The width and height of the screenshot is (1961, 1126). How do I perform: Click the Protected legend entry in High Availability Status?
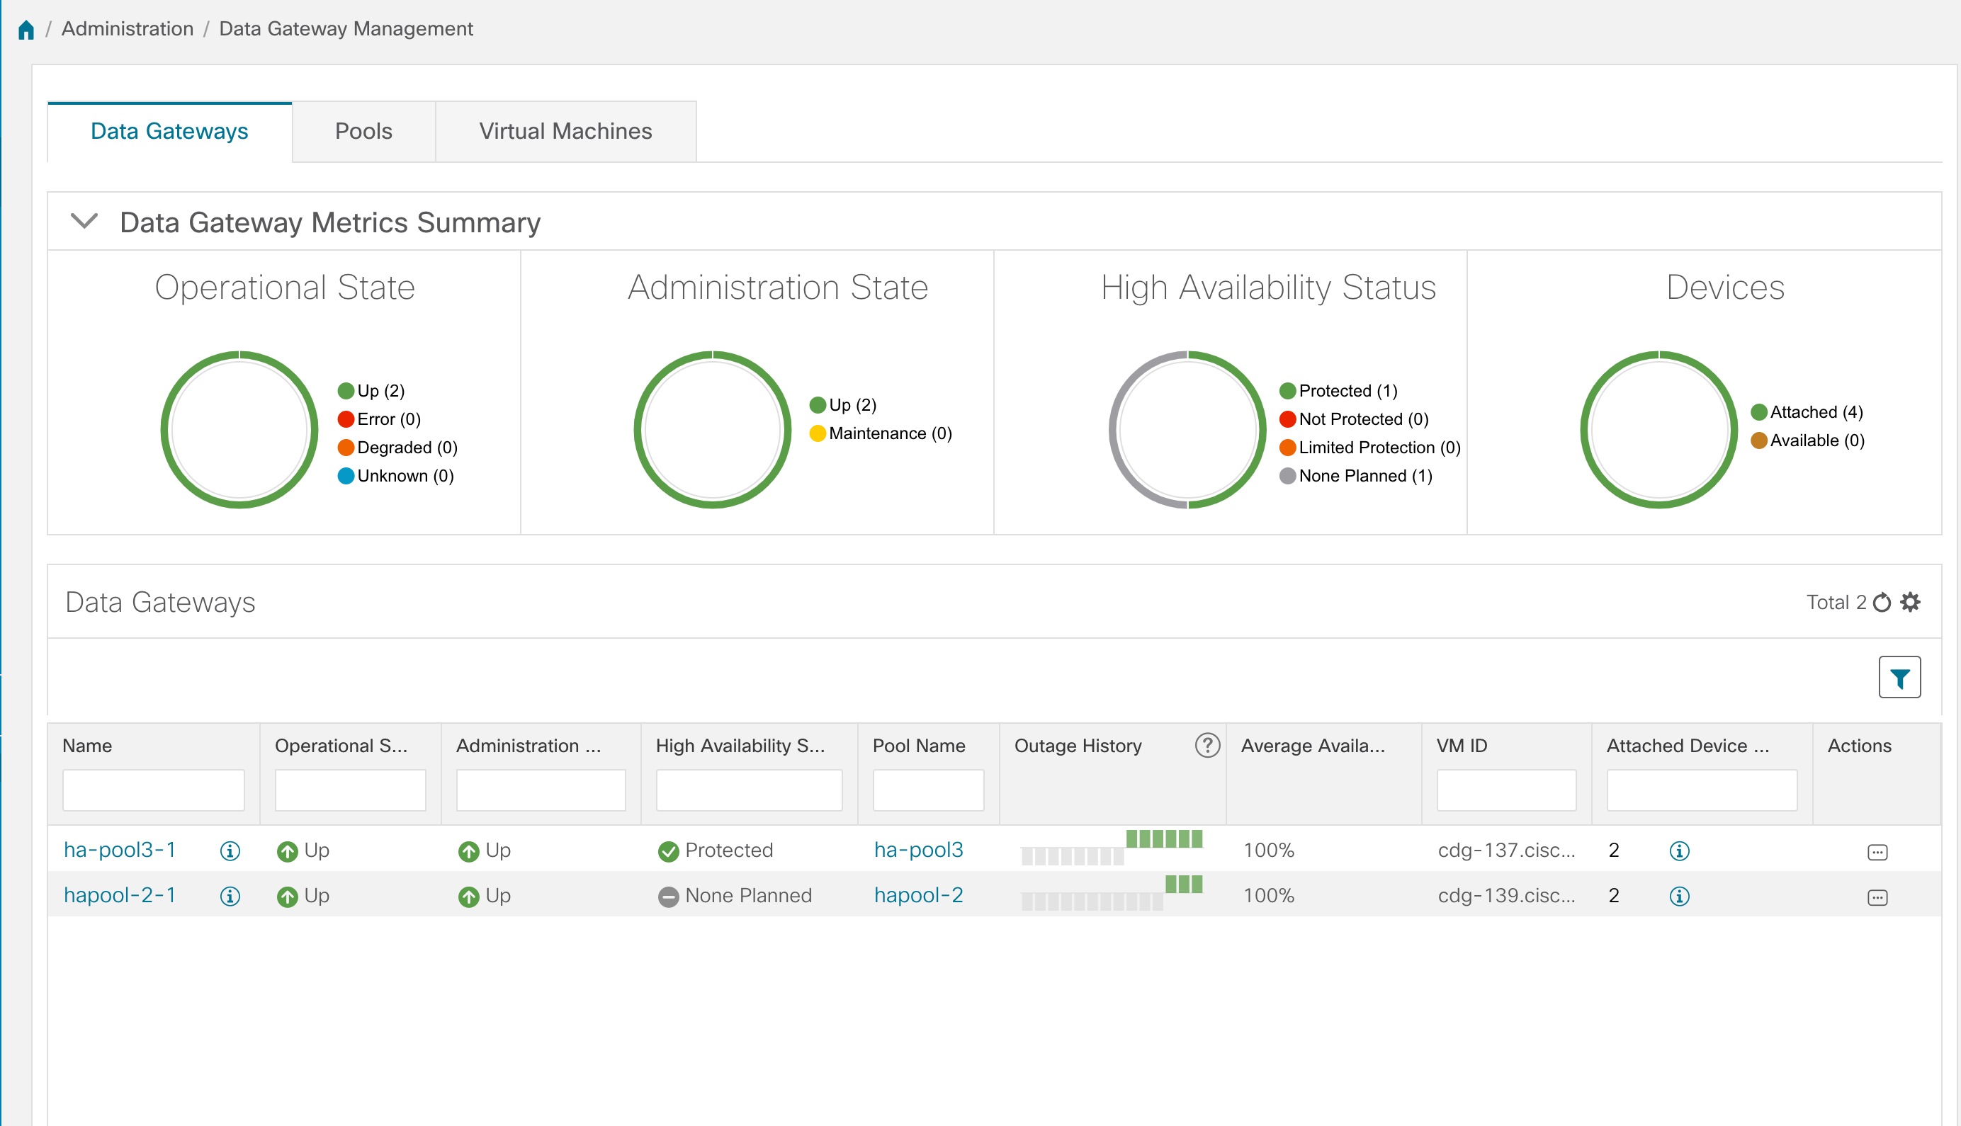pos(1347,390)
